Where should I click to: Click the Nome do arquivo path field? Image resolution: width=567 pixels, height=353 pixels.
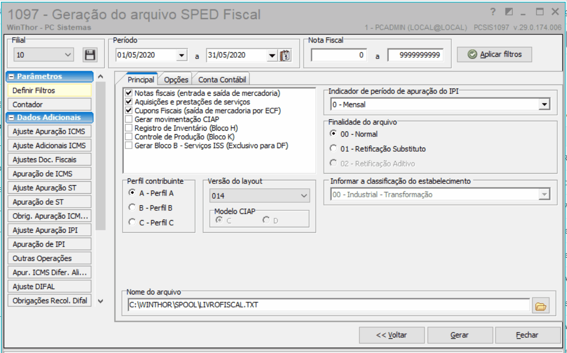(x=328, y=305)
